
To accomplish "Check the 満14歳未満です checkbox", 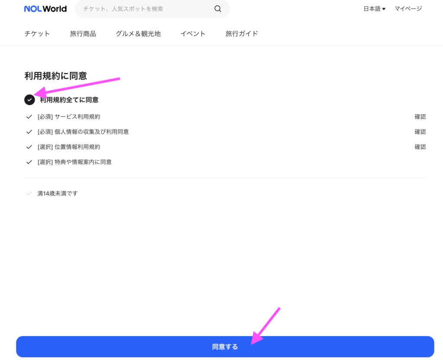I will (x=29, y=193).
